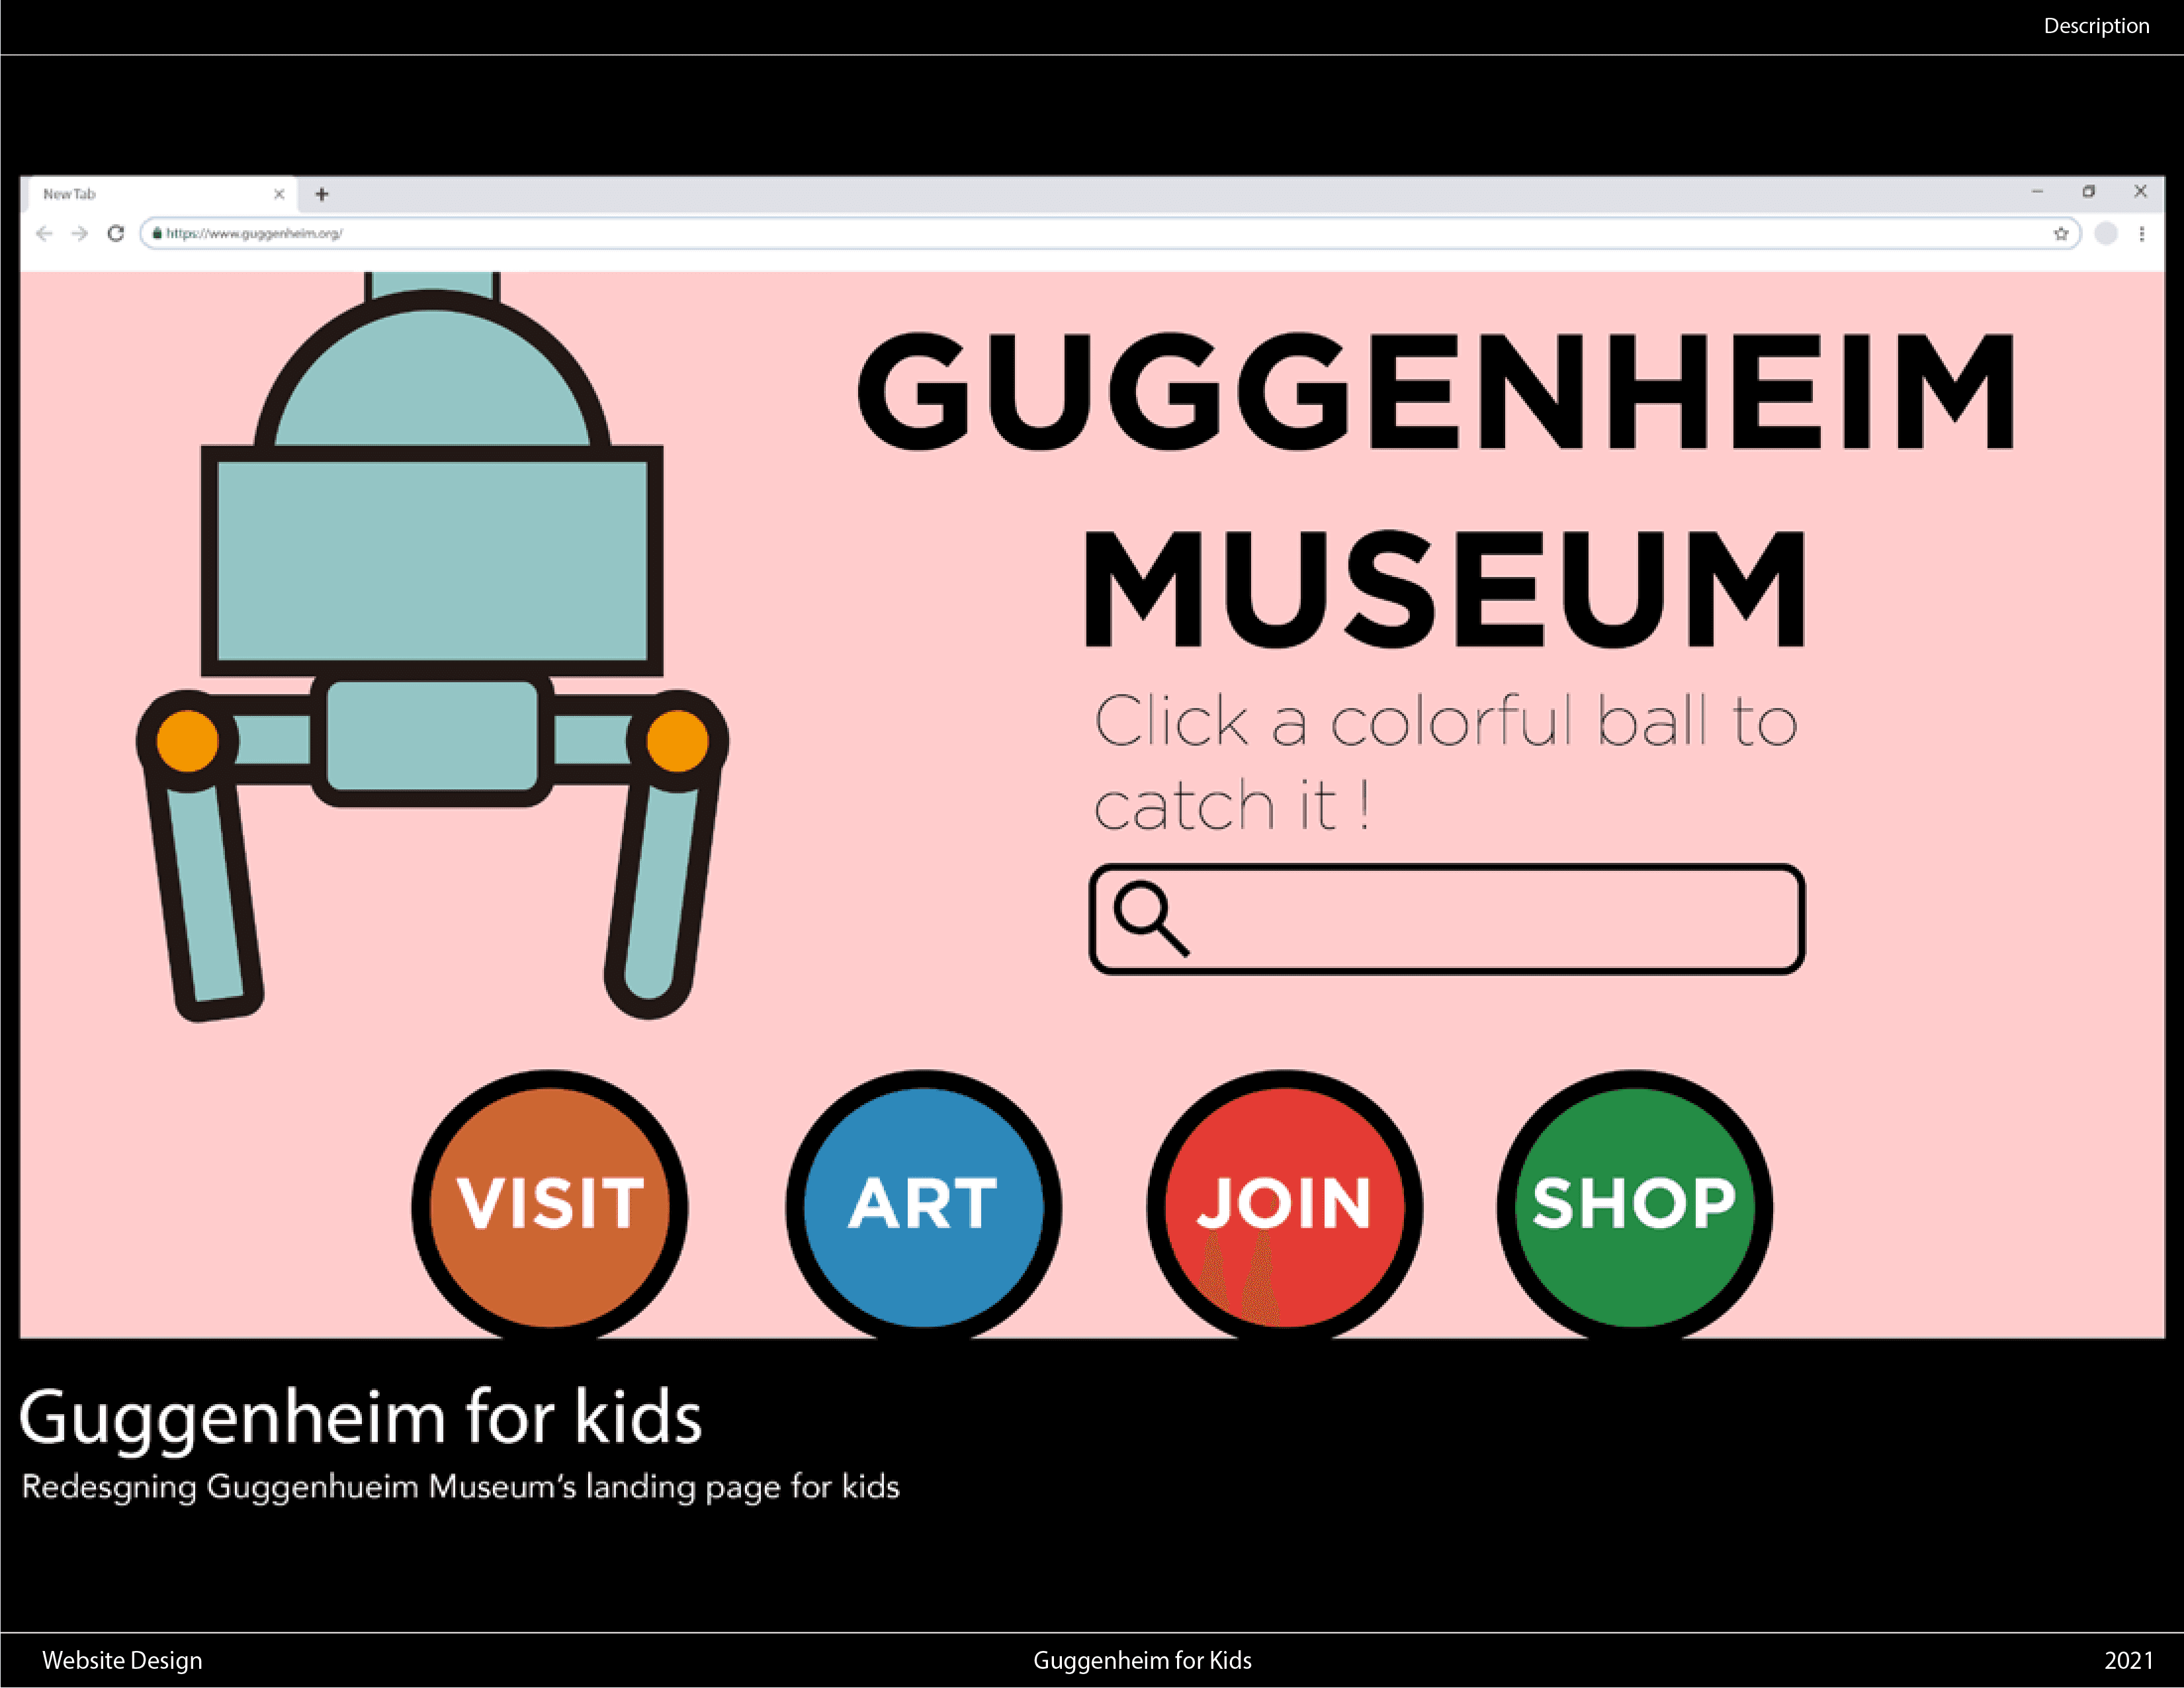Click the "Guggenheim for Kids" footer text

[x=1142, y=1661]
